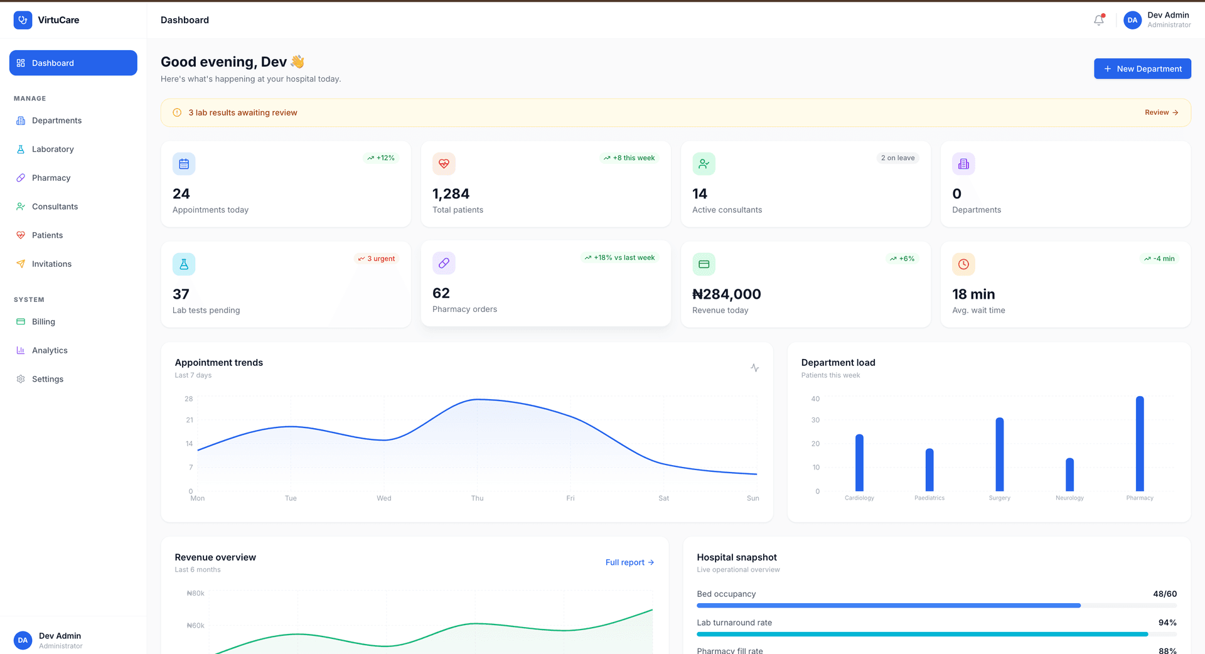This screenshot has height=654, width=1205.
Task: Click '3 lab results awaiting review' text
Action: tap(243, 113)
